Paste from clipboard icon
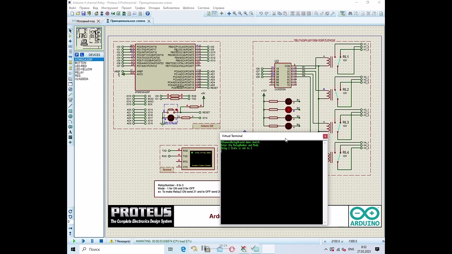The height and width of the screenshot is (254, 452). click(x=285, y=13)
